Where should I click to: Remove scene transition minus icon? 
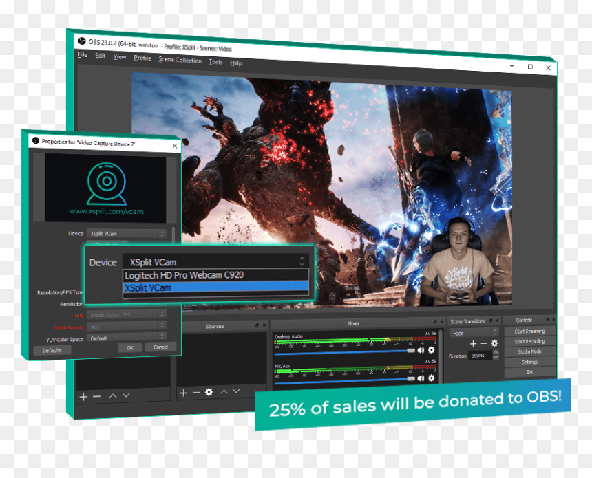pyautogui.click(x=484, y=343)
